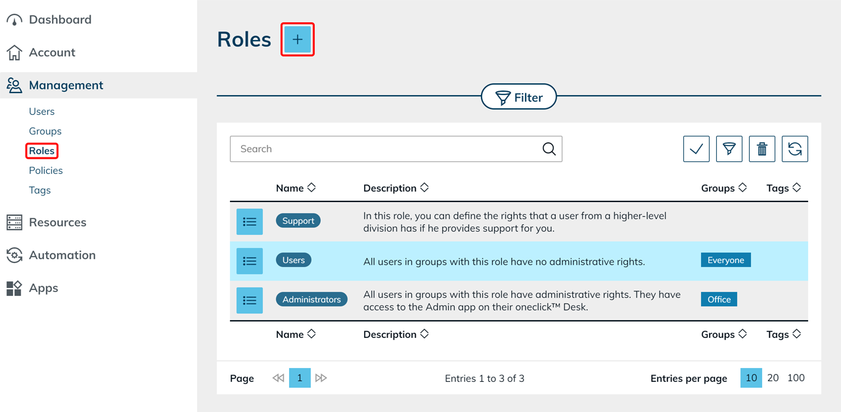Viewport: 841px width, 412px height.
Task: Click the Users role tag
Action: [294, 260]
